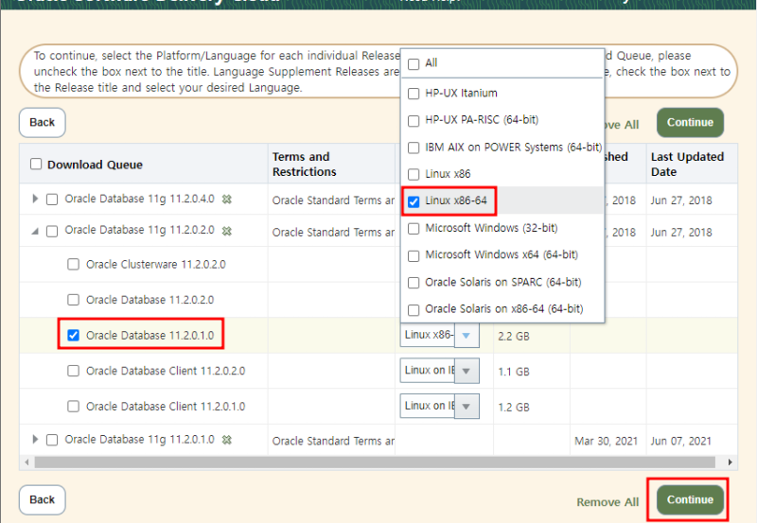Click the bottom Continue button
The width and height of the screenshot is (757, 523).
(690, 500)
